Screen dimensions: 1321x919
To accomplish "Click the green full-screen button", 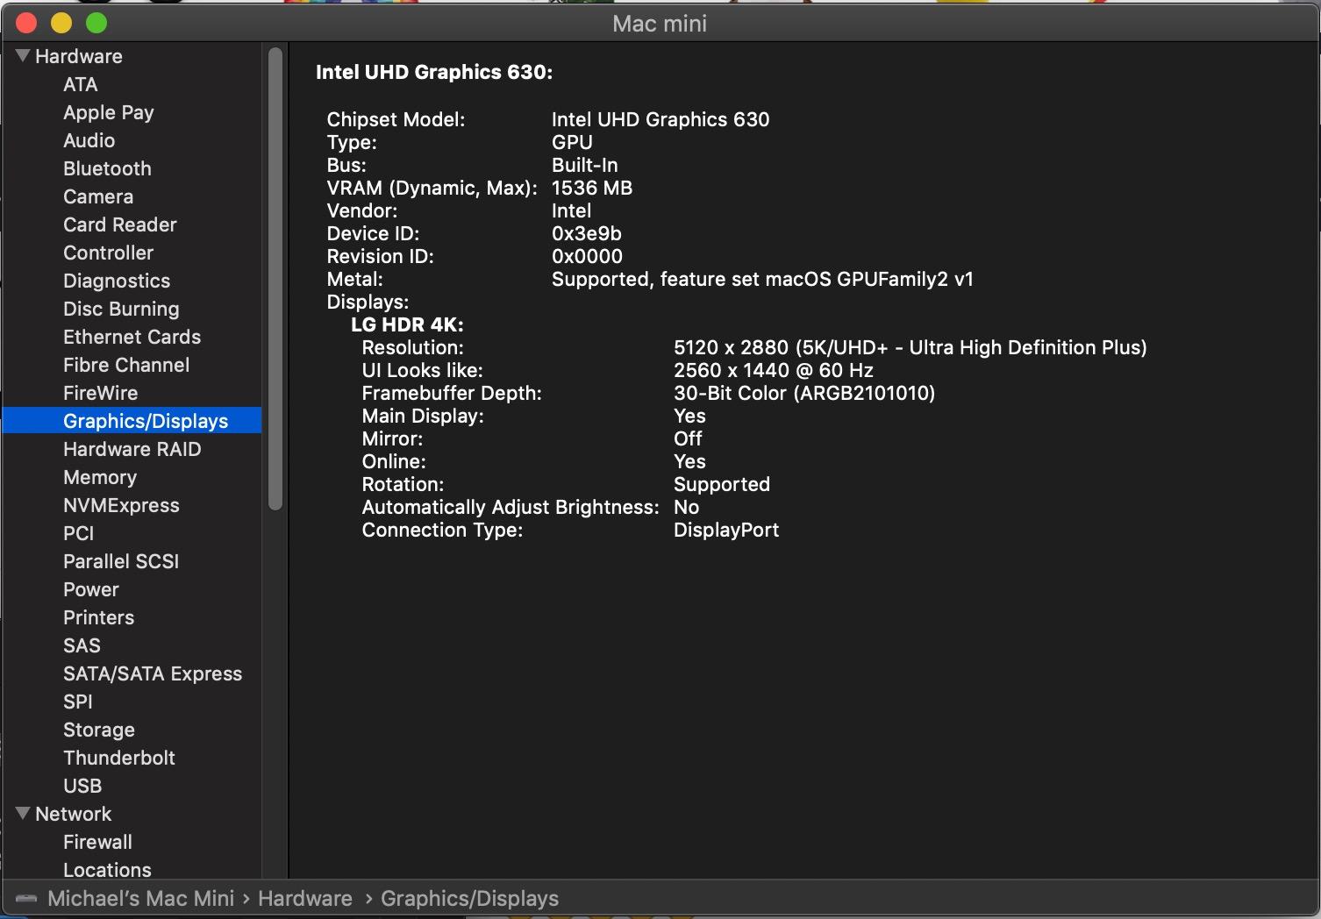I will pyautogui.click(x=96, y=23).
